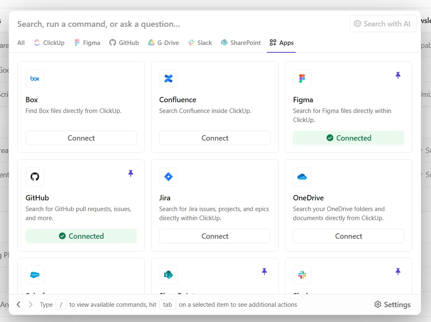Viewport: 431px width, 322px height.
Task: Select the SharePoint tab
Action: [240, 43]
